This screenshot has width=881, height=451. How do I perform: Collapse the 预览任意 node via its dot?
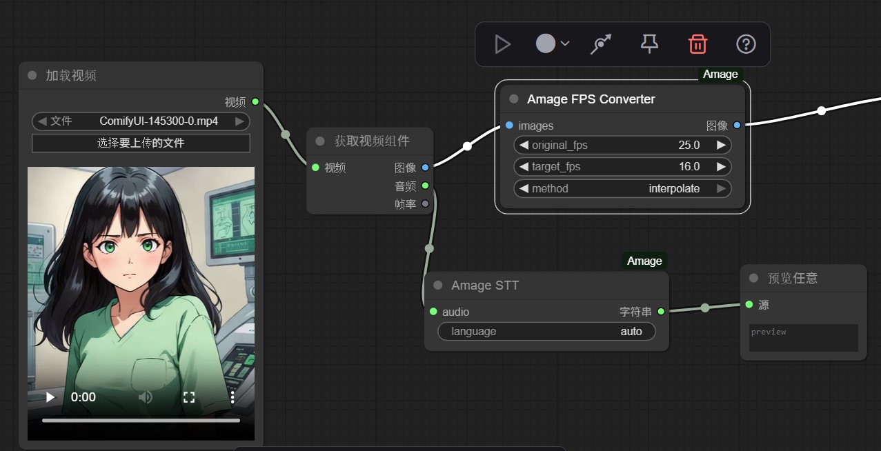pyautogui.click(x=753, y=278)
